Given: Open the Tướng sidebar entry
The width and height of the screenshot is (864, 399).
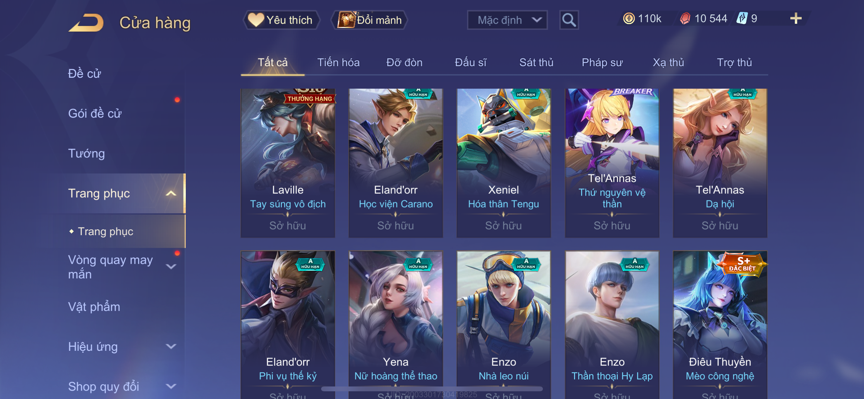Looking at the screenshot, I should click(x=86, y=153).
